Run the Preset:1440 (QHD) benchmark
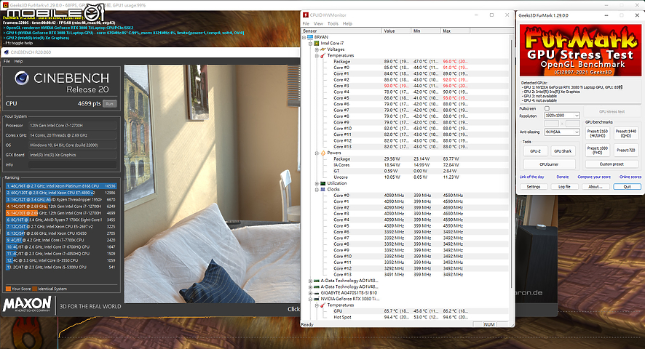The height and width of the screenshot is (349, 645). coord(626,133)
